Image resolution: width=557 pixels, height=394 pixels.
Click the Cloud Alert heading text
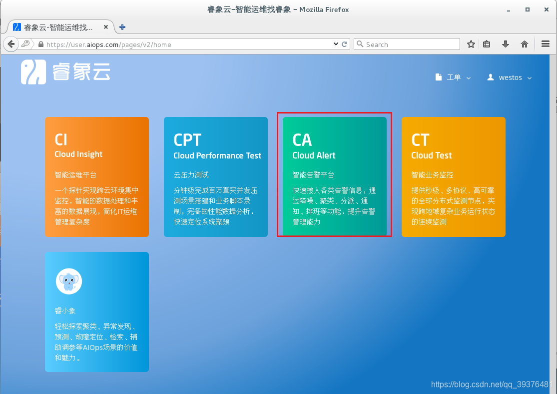[x=314, y=155]
